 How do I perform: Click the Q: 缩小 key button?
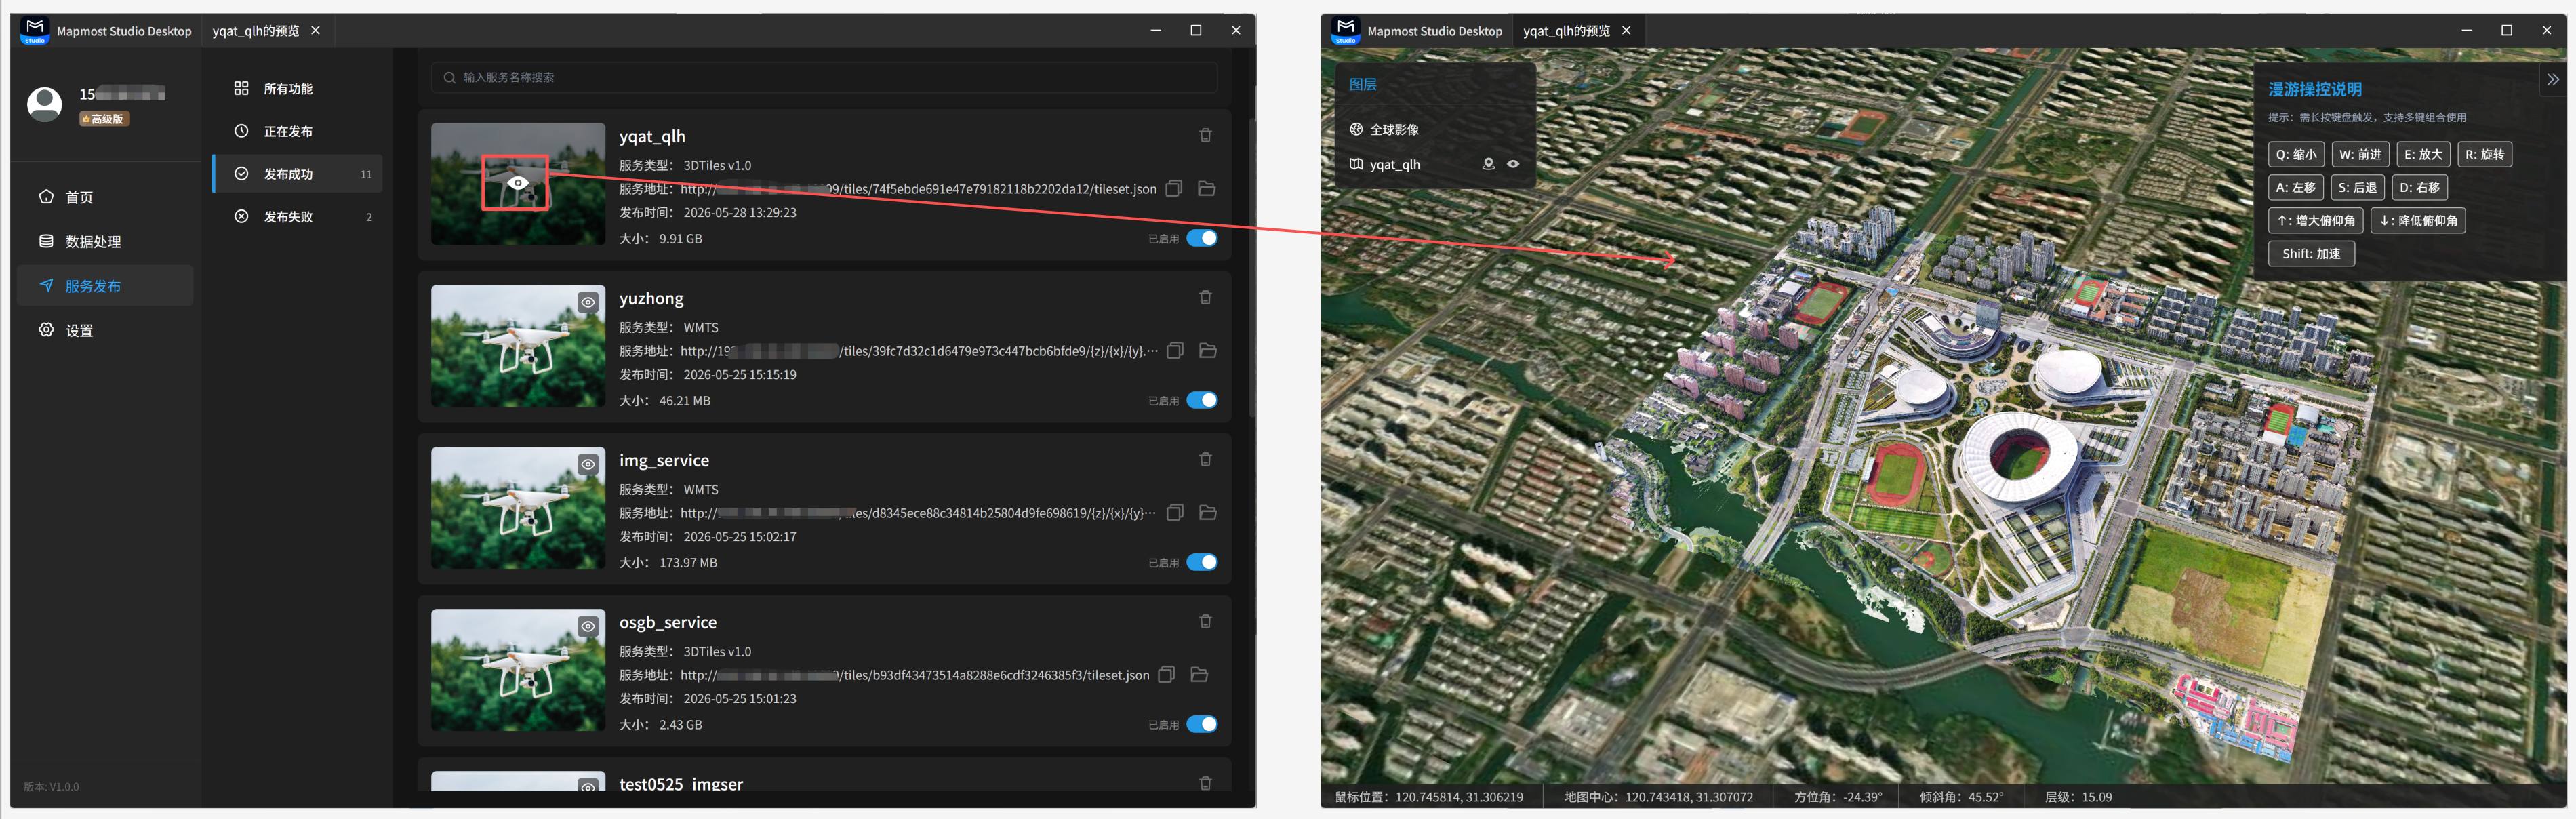point(2296,154)
